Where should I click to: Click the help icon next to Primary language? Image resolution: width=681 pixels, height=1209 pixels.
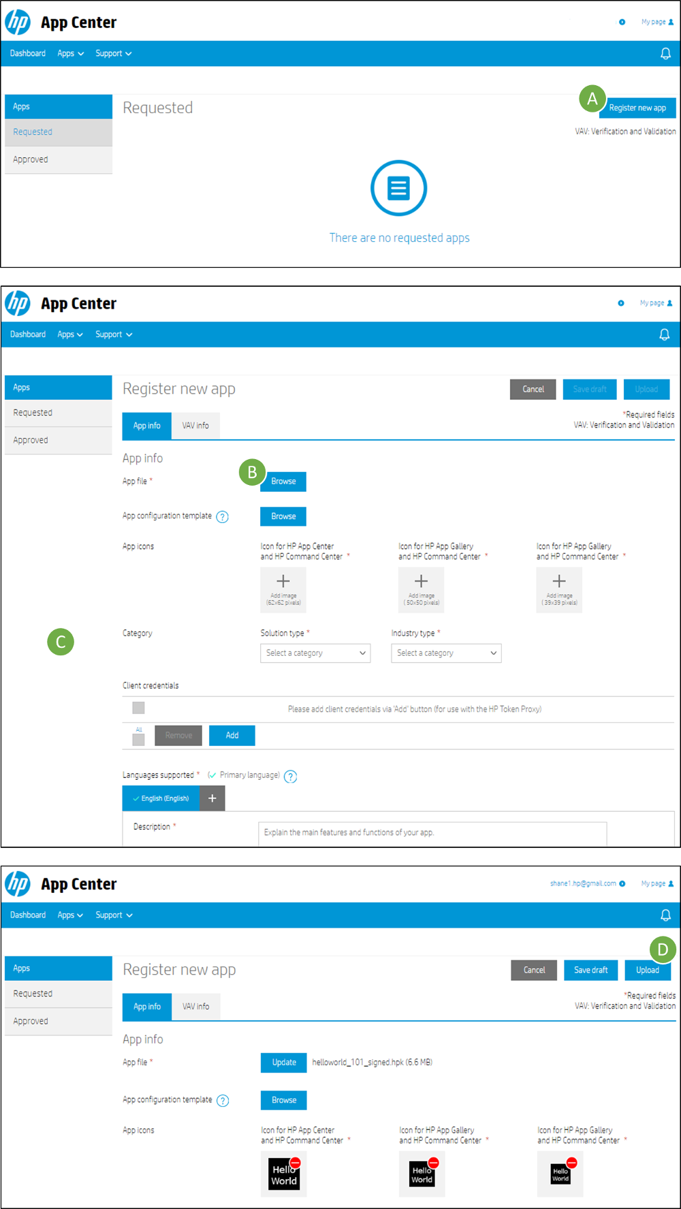tap(290, 776)
